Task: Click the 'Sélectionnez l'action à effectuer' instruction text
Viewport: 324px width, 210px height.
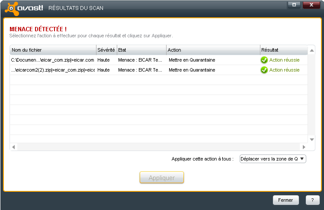Action: [91, 36]
